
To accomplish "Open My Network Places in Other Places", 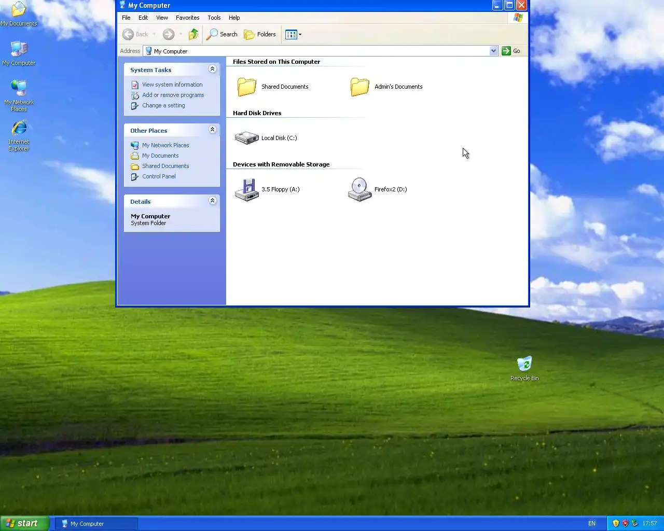I will (x=165, y=145).
